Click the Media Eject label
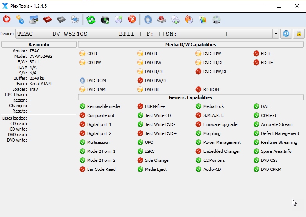 [x=156, y=169]
